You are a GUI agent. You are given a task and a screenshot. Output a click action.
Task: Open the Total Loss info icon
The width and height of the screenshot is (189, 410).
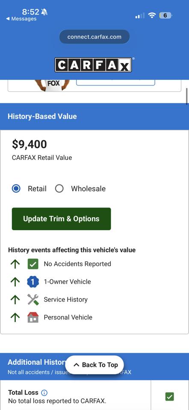pyautogui.click(x=44, y=393)
